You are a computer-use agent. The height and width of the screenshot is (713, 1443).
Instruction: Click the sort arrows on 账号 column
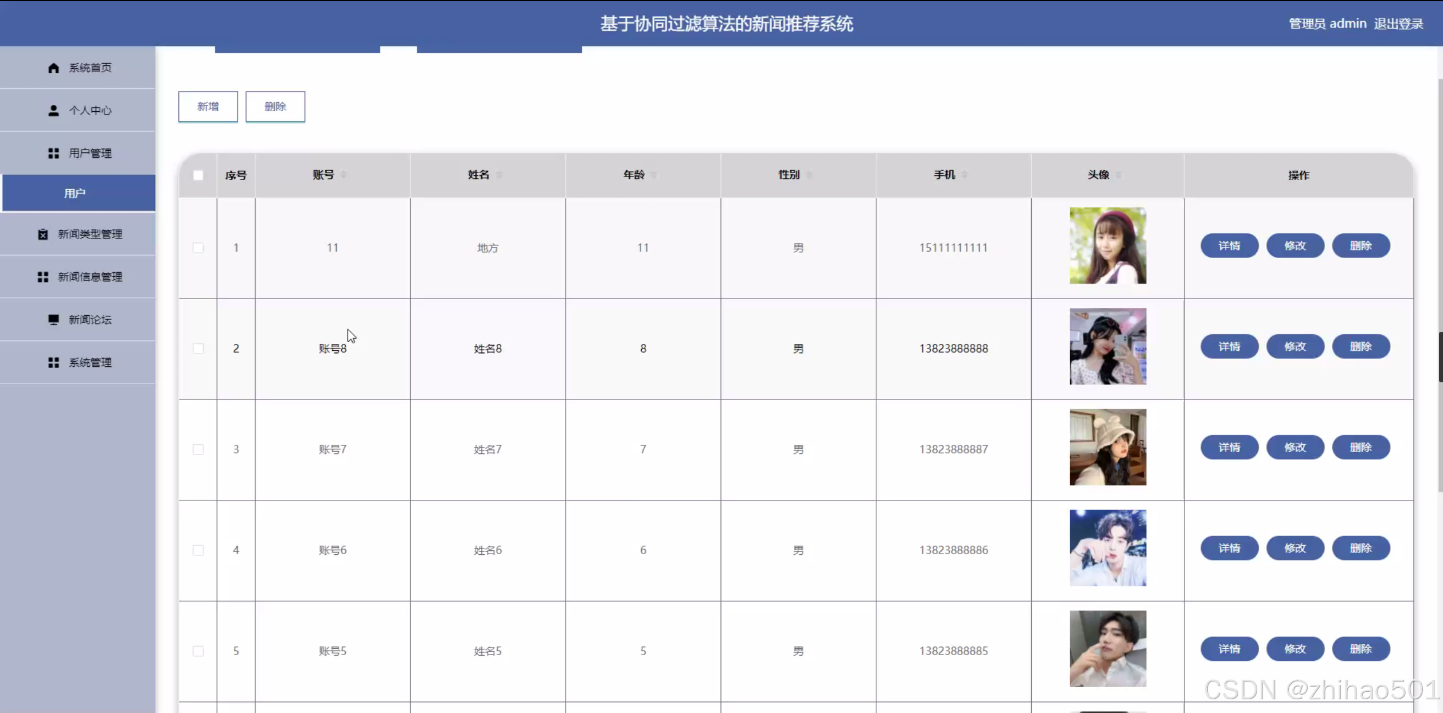pyautogui.click(x=344, y=175)
